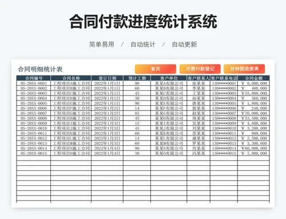Select 工程项目B施工合同 cell
The image size is (286, 219).
[71, 88]
